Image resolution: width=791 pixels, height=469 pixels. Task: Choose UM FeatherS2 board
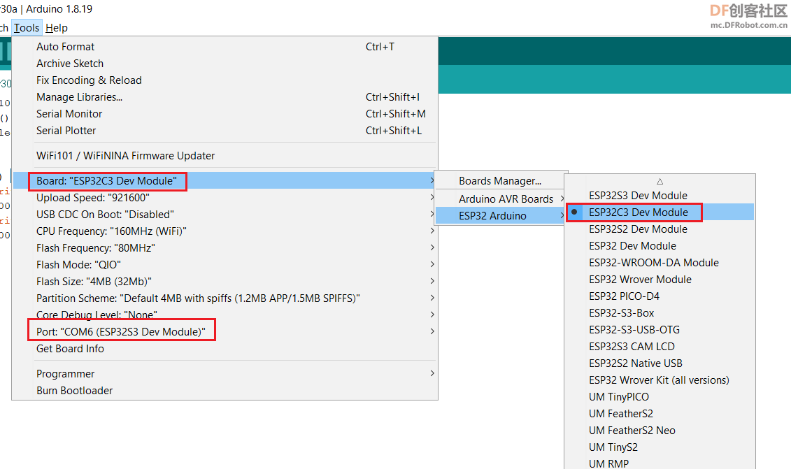(660, 414)
